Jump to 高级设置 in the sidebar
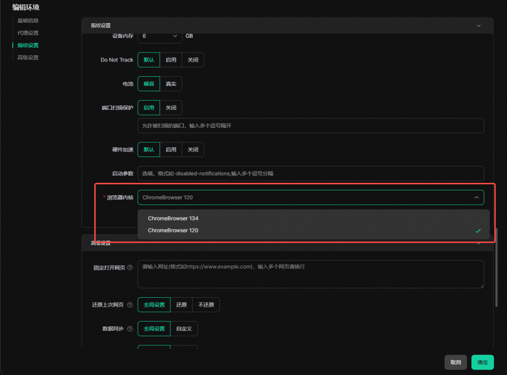 28,57
